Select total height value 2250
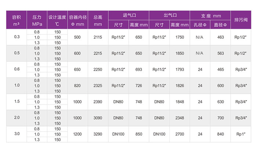Viewport: 257px width, 155px height. point(98,69)
